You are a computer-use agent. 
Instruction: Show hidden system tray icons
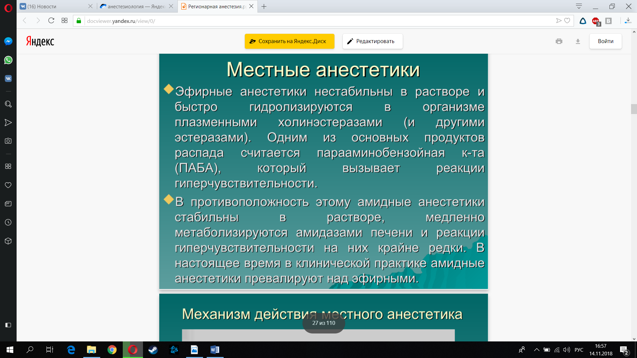point(536,350)
